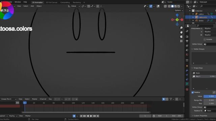Open the View Layer properties tab

coord(187,46)
